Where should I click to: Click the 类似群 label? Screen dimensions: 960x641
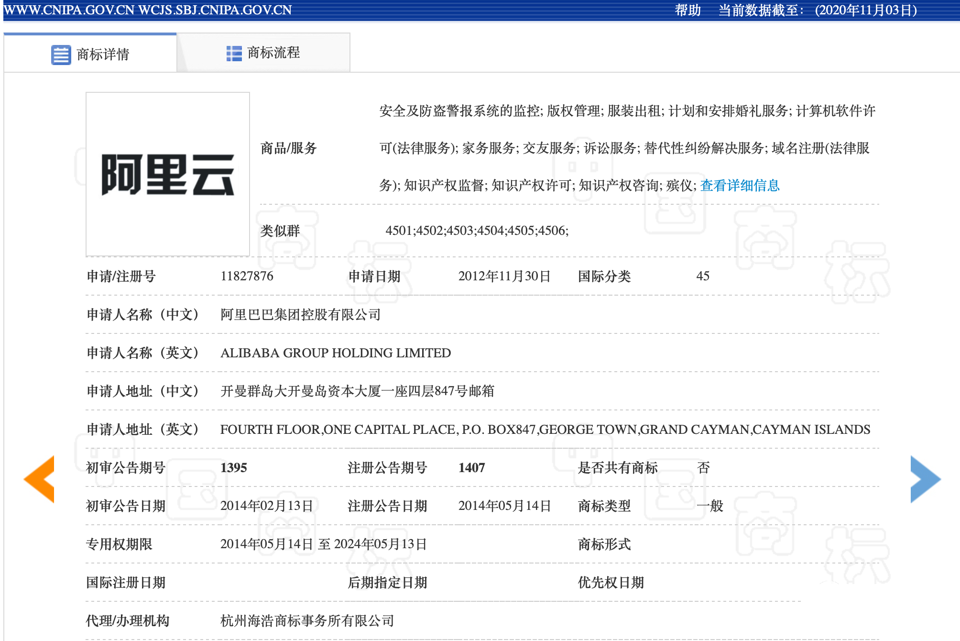[x=280, y=231]
